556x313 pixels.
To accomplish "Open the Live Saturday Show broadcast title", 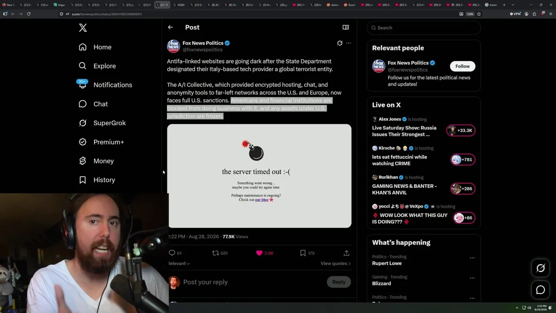I will pyautogui.click(x=404, y=131).
